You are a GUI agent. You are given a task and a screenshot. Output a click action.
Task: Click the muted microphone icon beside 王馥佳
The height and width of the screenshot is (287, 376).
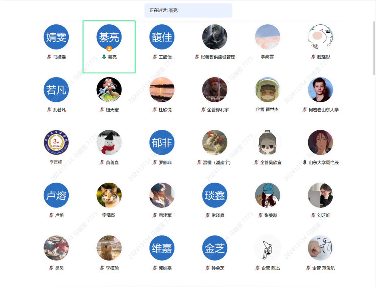click(x=154, y=57)
